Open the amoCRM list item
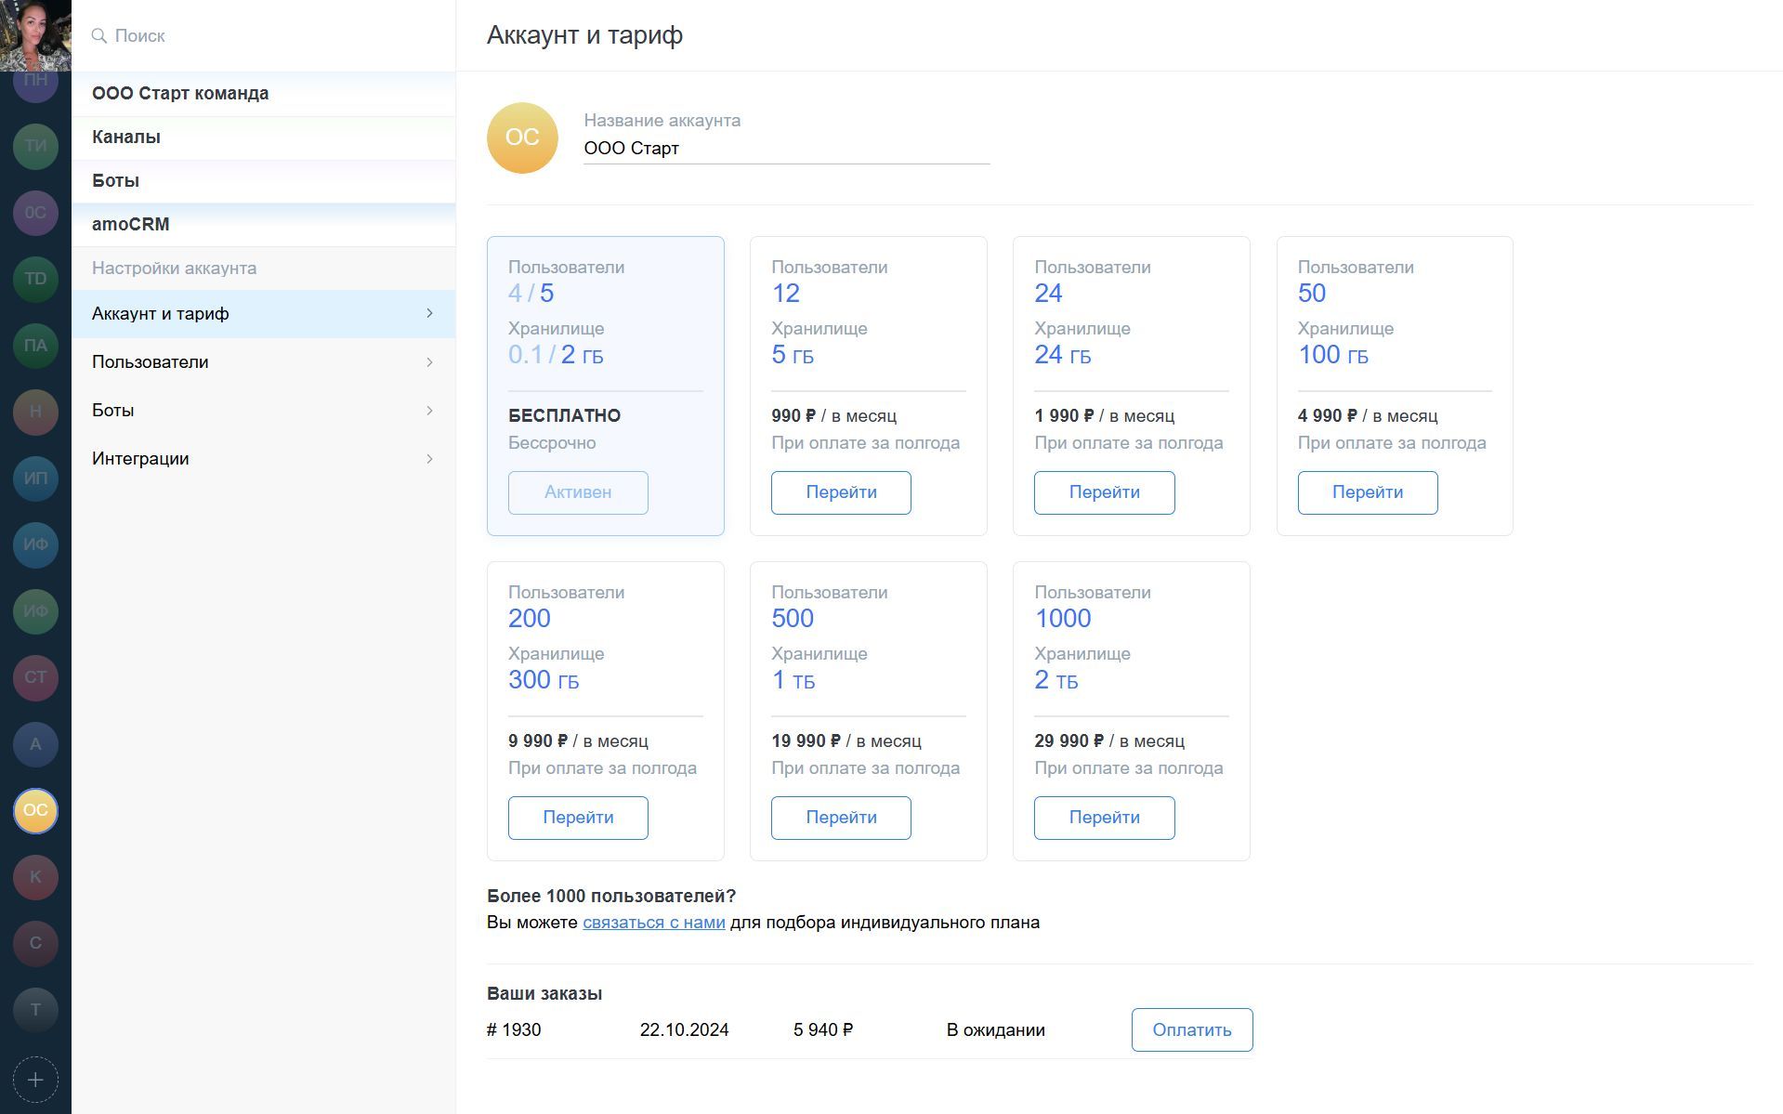 (263, 225)
